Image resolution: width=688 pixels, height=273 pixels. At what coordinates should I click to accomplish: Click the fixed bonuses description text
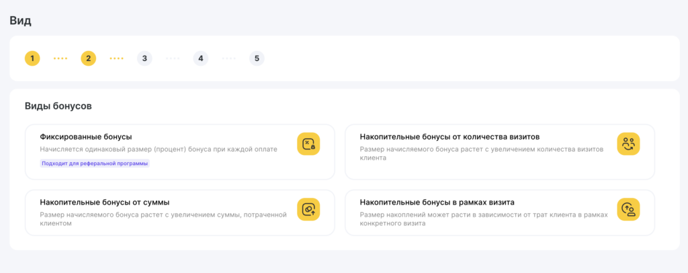tap(158, 149)
